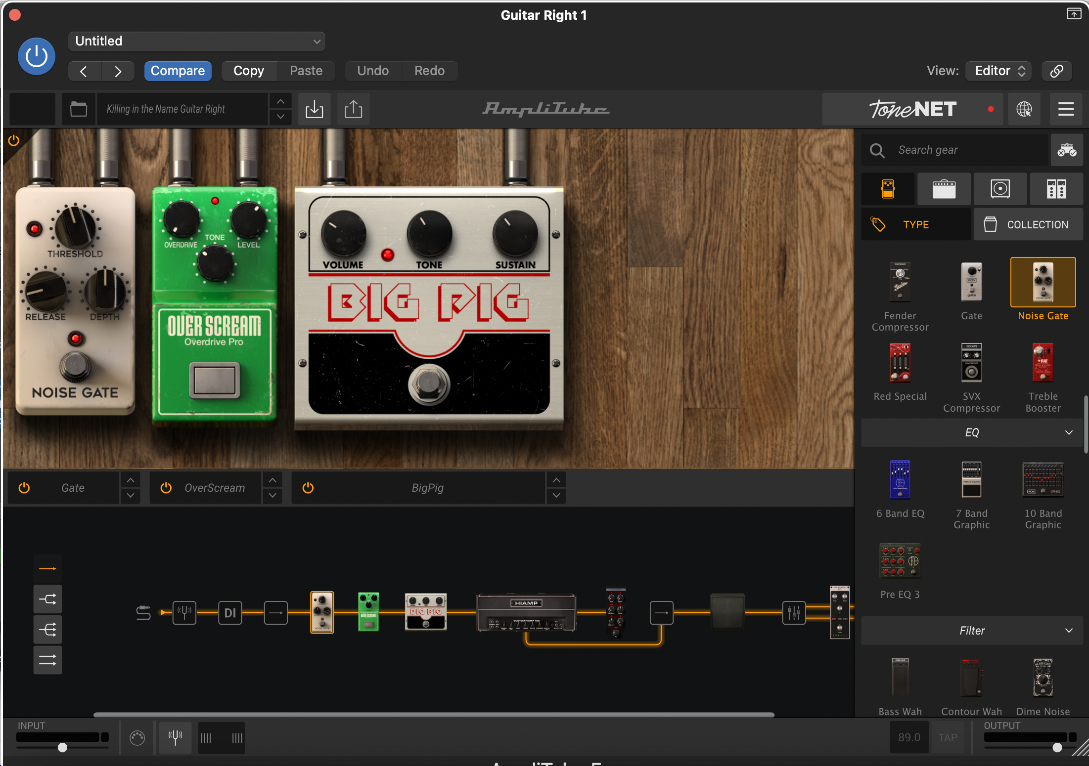Go to next preset arrow
The image size is (1089, 766).
pyautogui.click(x=118, y=71)
